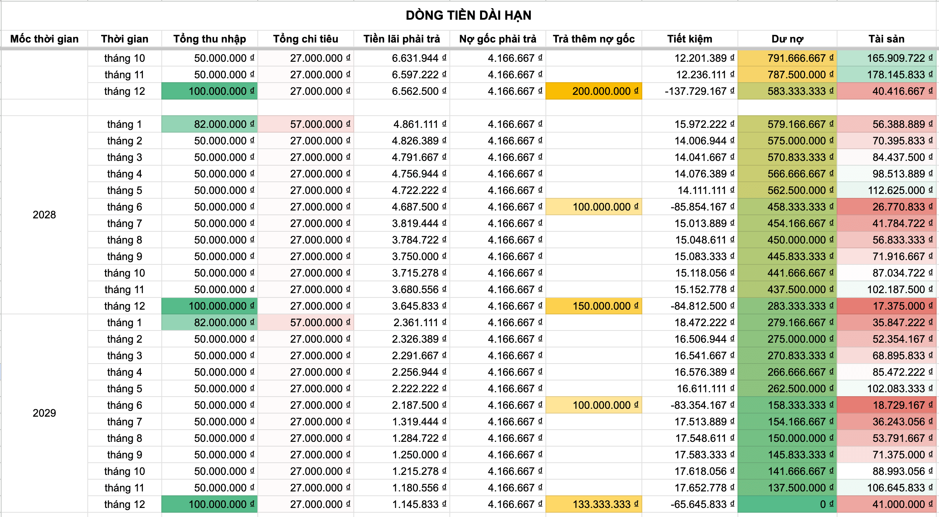Select interest cell 1.145.833

click(x=402, y=504)
